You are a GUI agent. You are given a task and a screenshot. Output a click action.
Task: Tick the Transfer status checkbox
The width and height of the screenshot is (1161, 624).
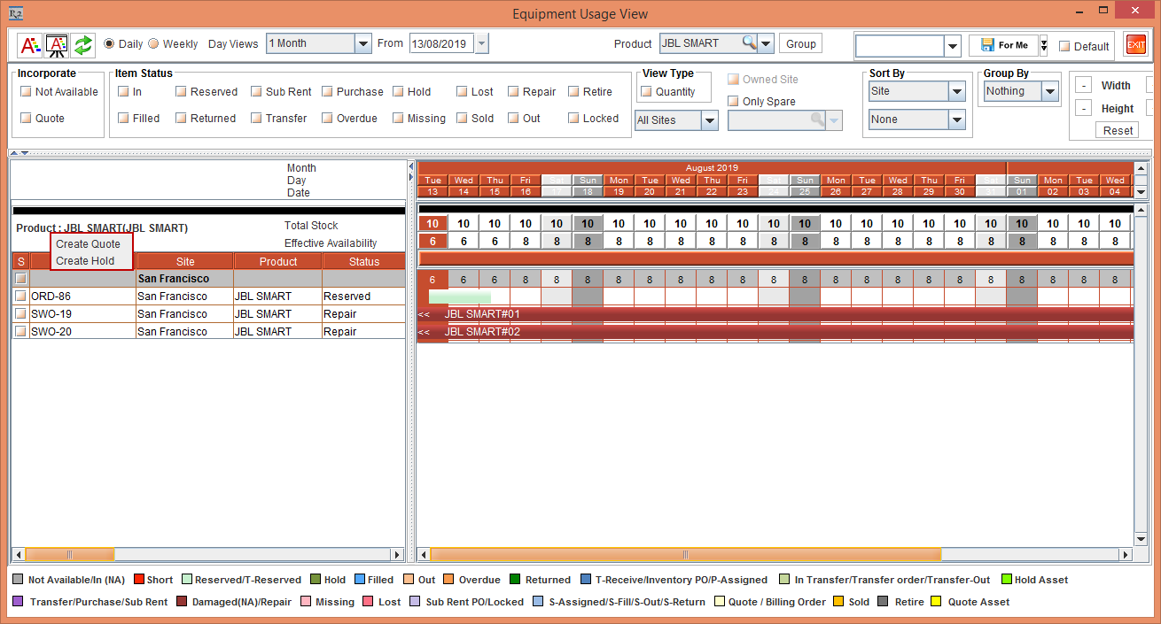coord(256,118)
